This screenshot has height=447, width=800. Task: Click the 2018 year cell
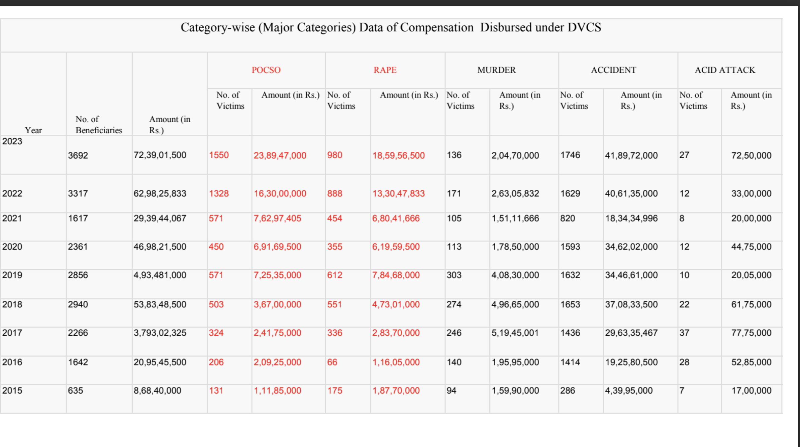pos(12,304)
